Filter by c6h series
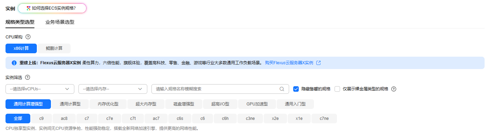Screen dimensions: 487x135 225,119
